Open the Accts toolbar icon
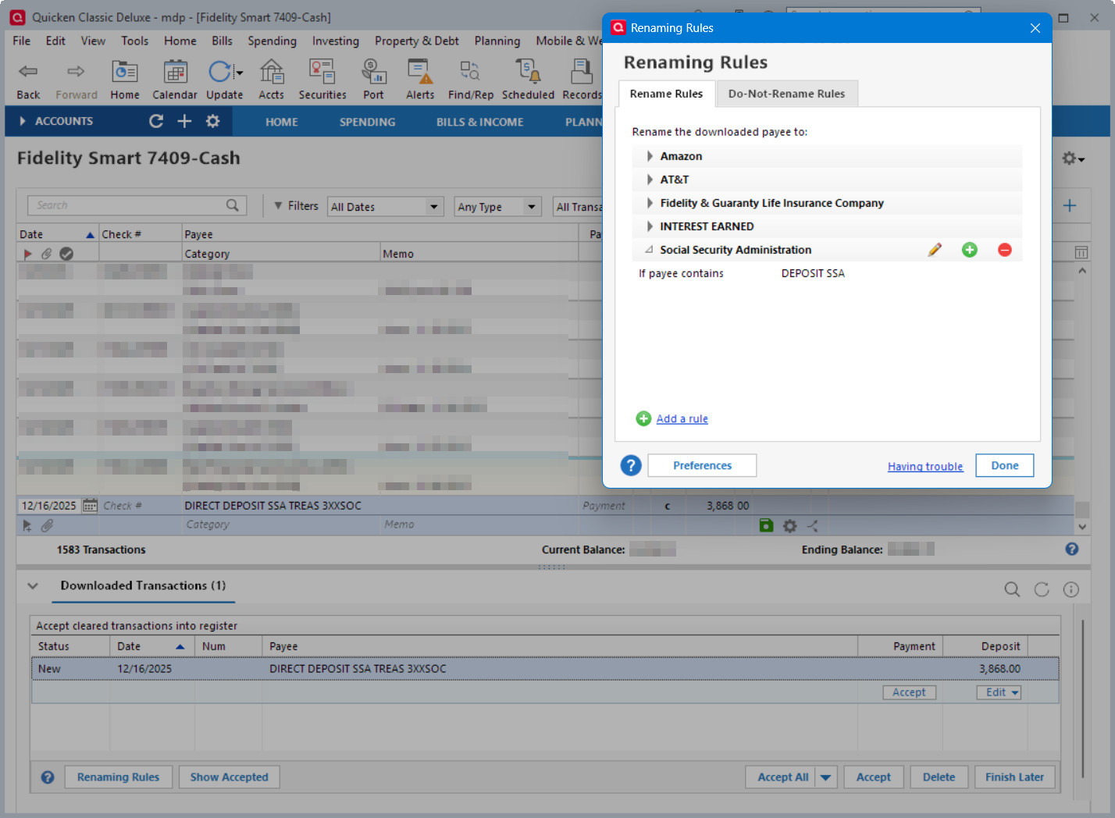This screenshot has height=818, width=1115. point(272,72)
